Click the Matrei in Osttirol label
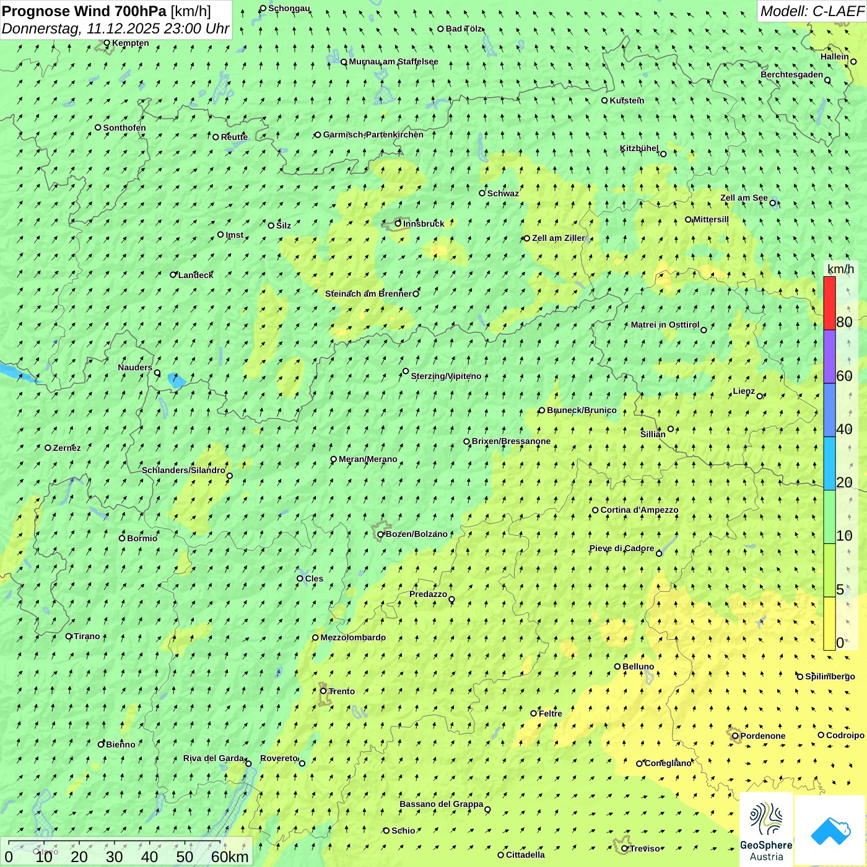The width and height of the screenshot is (867, 867). (x=665, y=325)
